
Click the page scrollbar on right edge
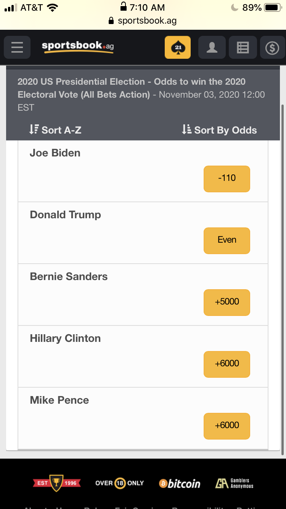pos(283,280)
